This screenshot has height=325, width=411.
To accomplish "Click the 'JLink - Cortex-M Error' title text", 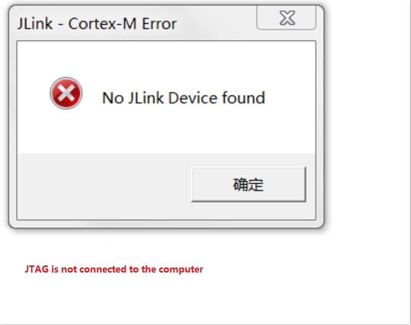I will point(97,24).
